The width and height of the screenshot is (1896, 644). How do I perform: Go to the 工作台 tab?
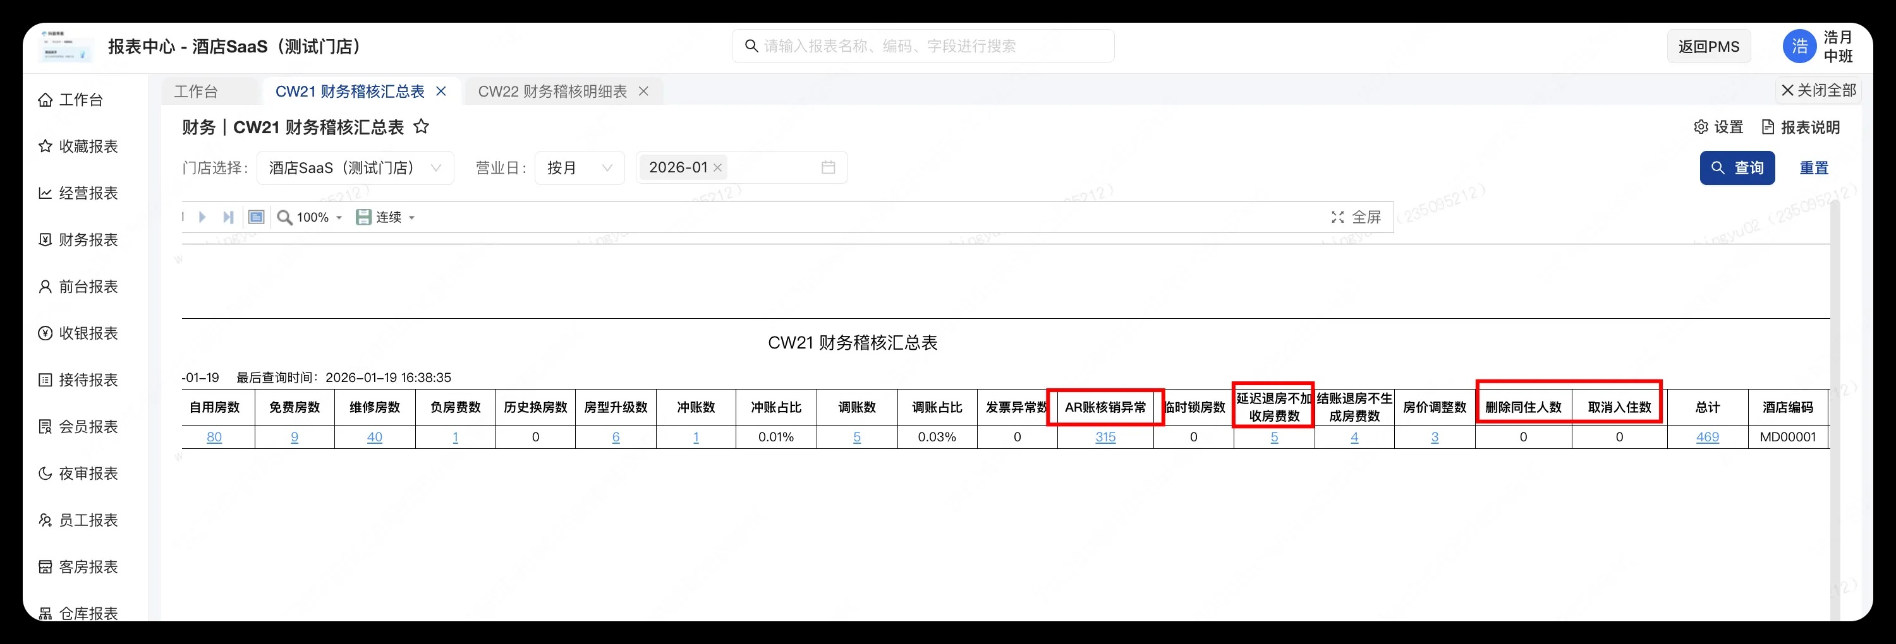195,91
